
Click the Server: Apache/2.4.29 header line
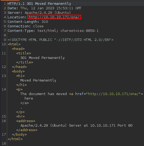click(x=39, y=13)
